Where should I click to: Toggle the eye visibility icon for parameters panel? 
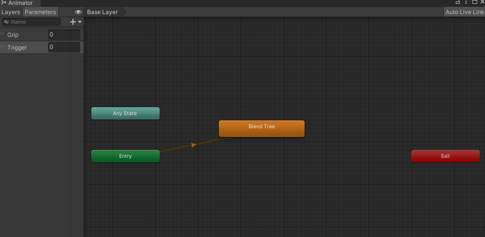pos(78,12)
